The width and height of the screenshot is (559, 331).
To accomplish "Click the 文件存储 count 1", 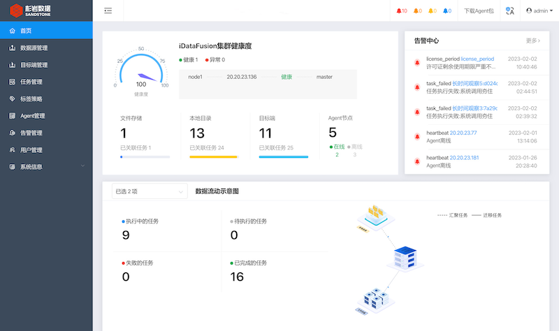I will coord(124,133).
